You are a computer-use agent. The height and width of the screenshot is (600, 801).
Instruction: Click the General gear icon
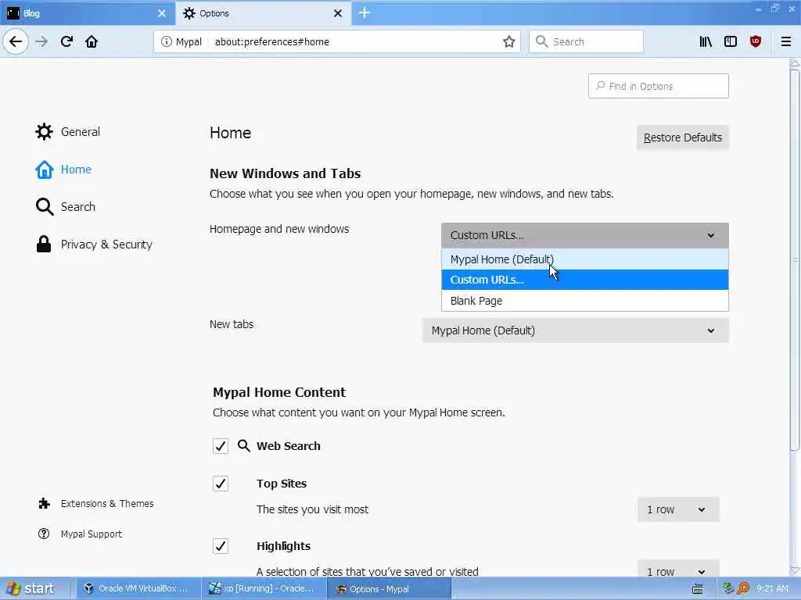(44, 131)
